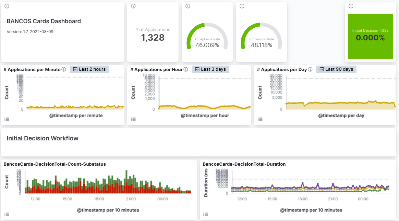Toggle legend on Applications per Minute chart
This screenshot has height=221, width=399.
pyautogui.click(x=7, y=119)
